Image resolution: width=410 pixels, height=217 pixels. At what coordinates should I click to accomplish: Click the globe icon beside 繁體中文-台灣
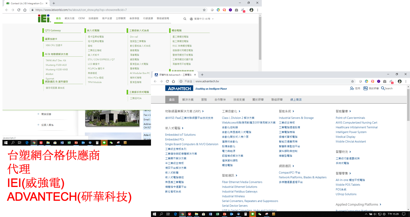(191, 19)
